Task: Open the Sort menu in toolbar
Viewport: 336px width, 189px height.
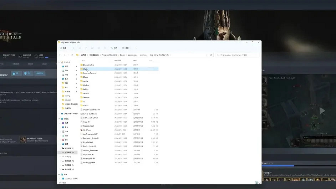Action: pos(114,48)
